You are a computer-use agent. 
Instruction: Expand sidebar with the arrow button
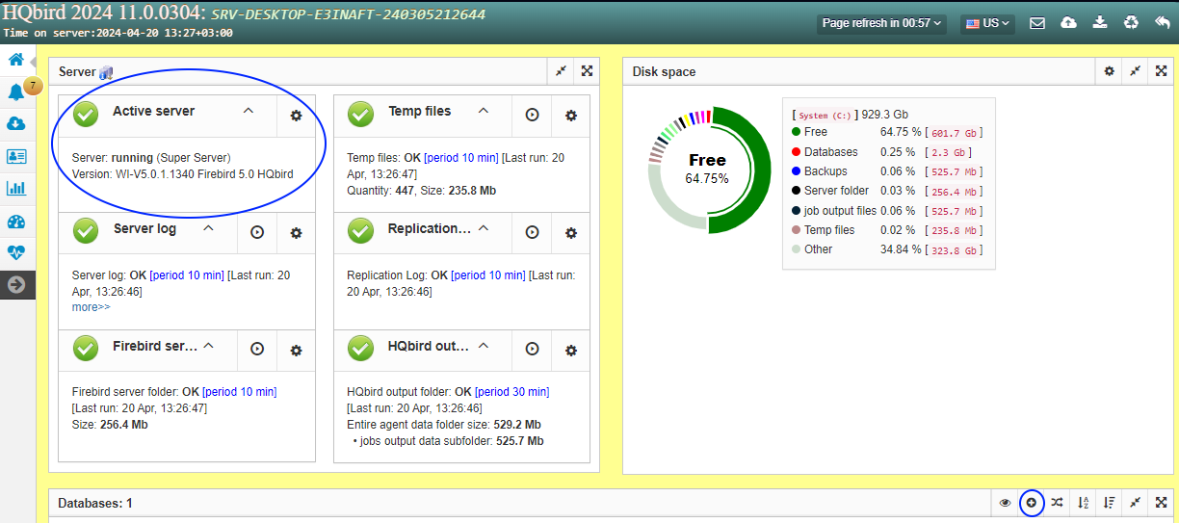16,284
